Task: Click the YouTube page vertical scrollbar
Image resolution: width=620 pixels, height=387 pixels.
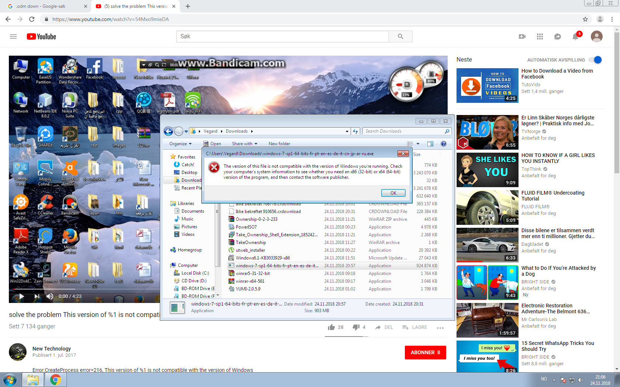Action: coord(617,103)
